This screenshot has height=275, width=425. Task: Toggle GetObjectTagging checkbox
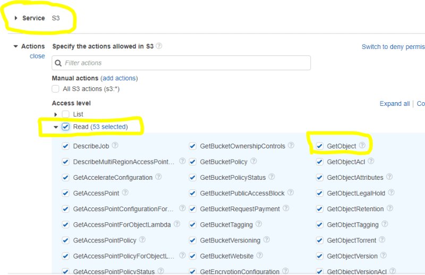[x=320, y=225]
